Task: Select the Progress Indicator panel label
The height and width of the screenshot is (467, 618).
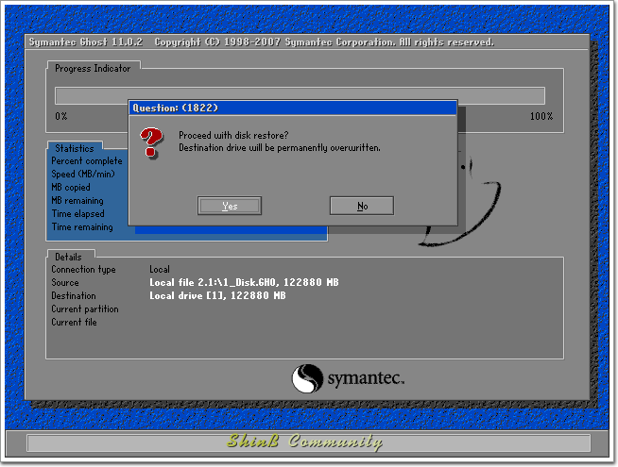Action: (93, 69)
